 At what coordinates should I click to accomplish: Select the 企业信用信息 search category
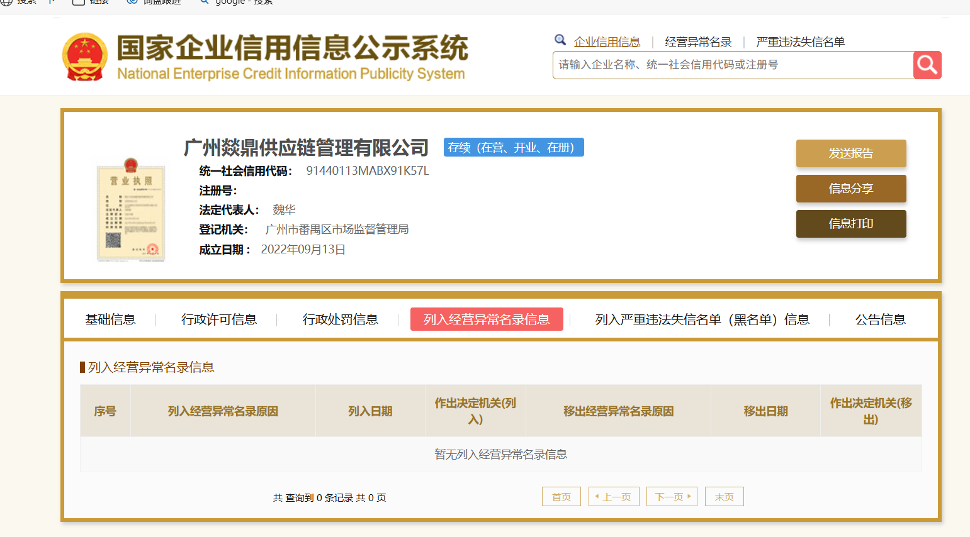607,42
